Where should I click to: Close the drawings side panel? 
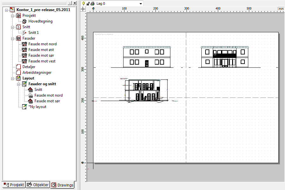[75, 3]
